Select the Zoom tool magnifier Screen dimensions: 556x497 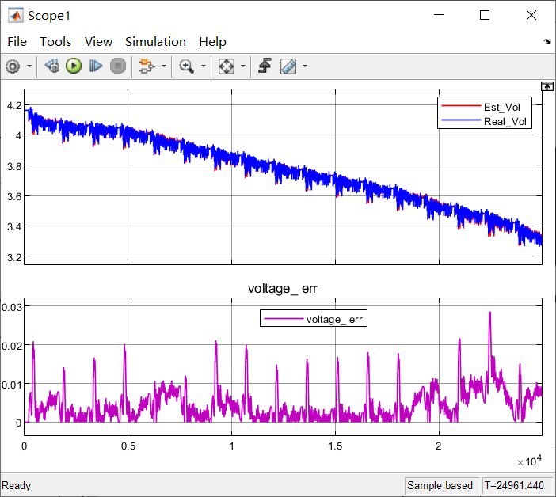(186, 66)
